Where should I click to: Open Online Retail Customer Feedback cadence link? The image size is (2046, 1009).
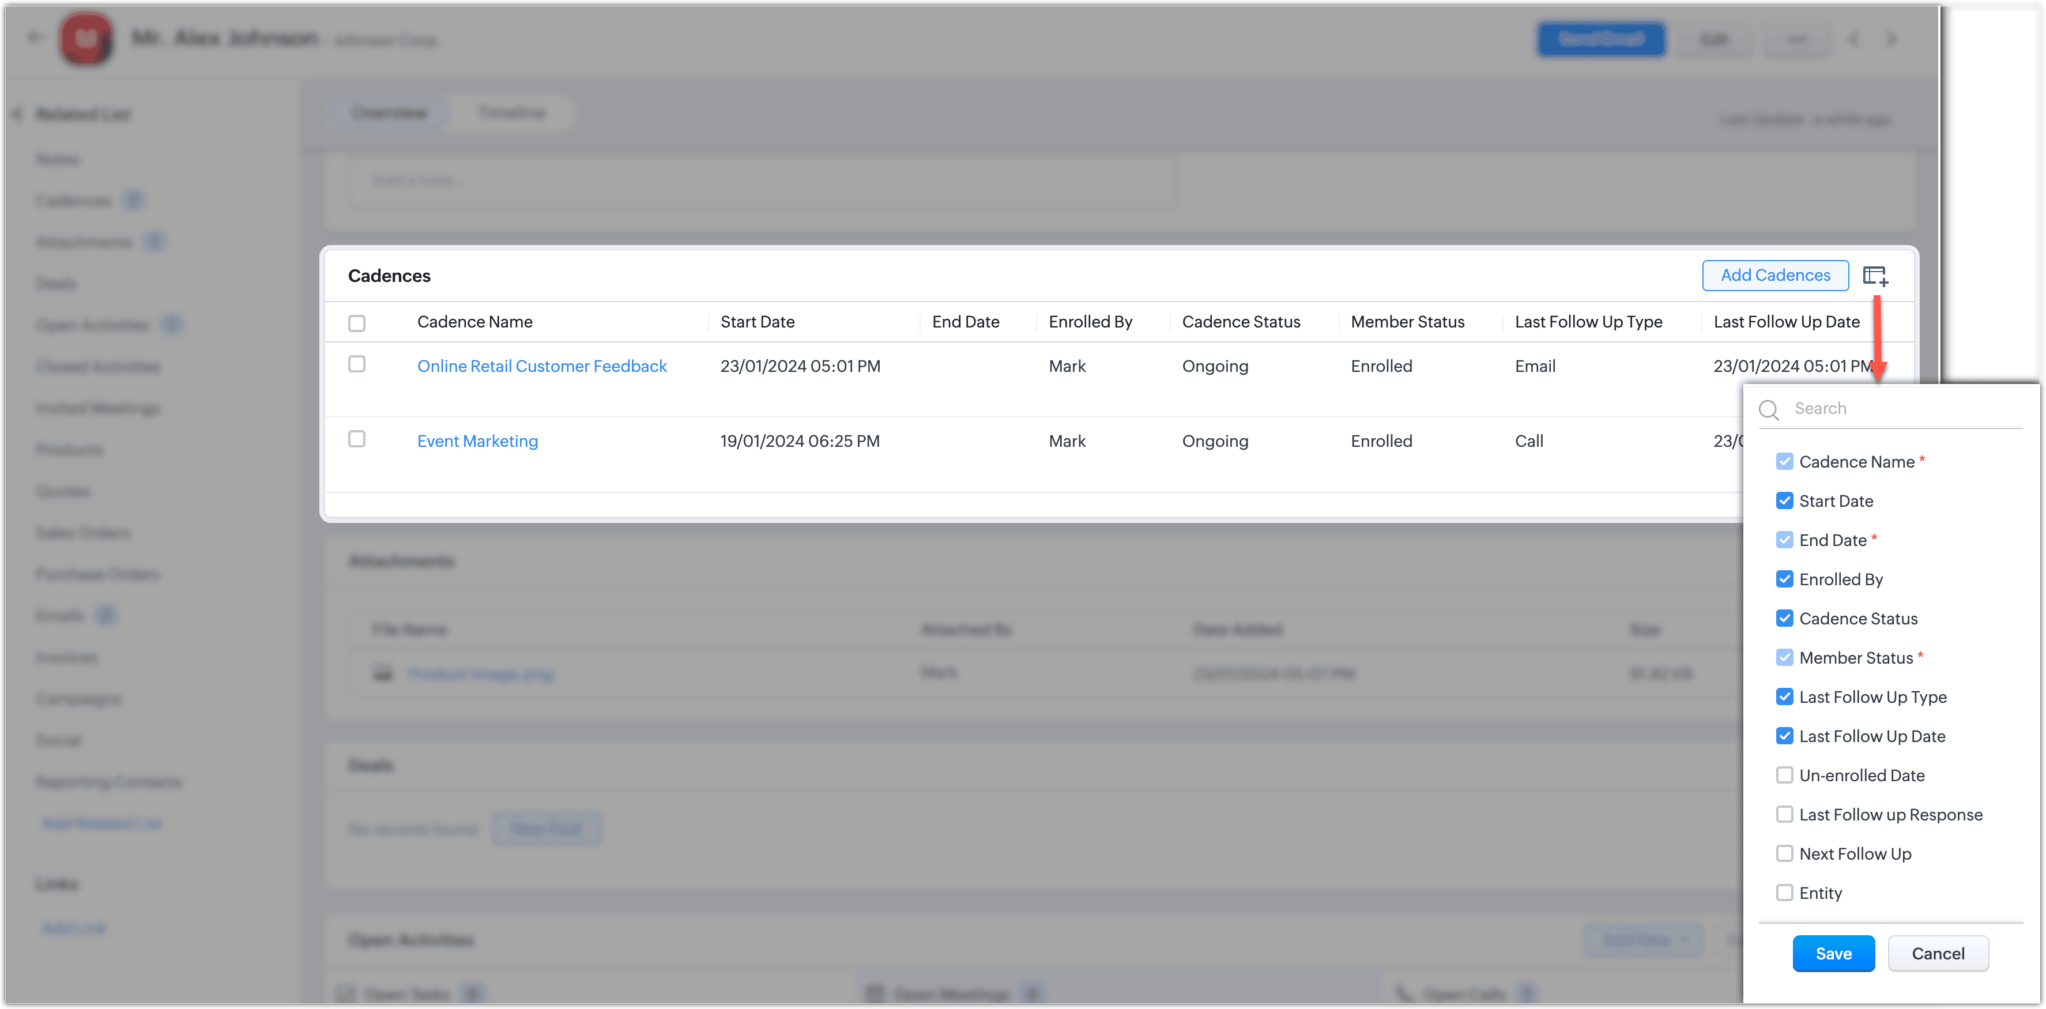(542, 366)
